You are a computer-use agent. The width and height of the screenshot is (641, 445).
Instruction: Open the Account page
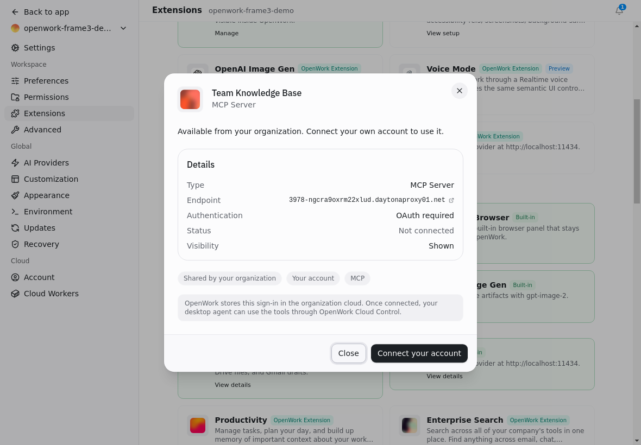(x=69, y=278)
